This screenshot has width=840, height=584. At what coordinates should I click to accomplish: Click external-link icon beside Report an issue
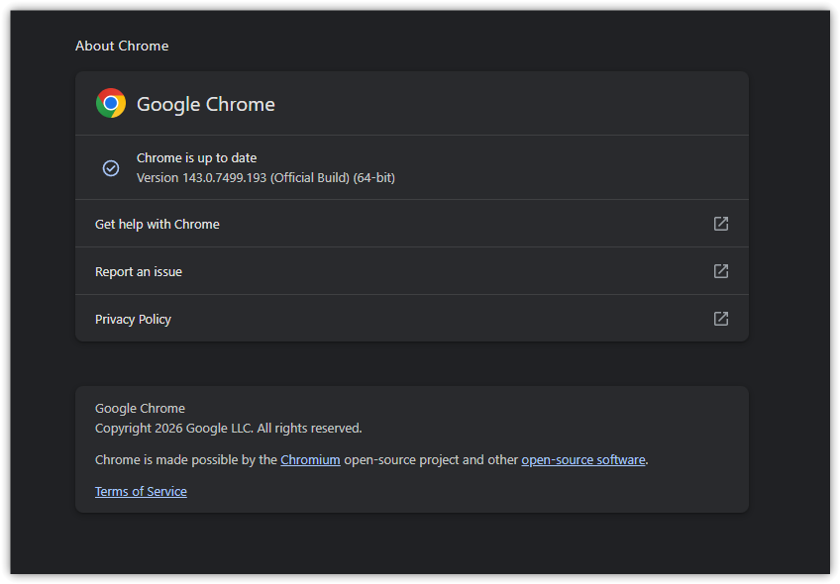[x=721, y=271]
